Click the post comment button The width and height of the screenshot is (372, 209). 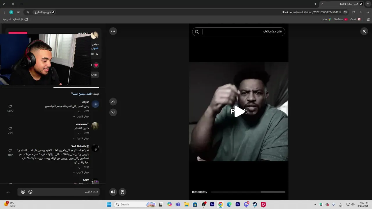pos(9,192)
